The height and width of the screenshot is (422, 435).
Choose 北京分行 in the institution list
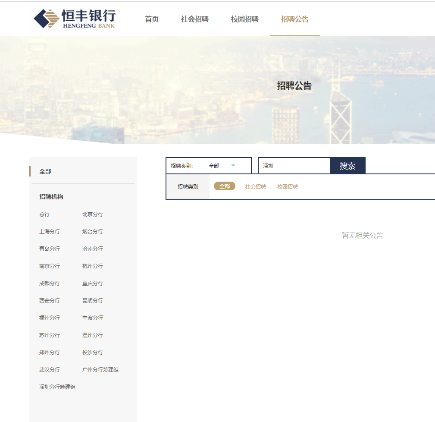(x=93, y=214)
